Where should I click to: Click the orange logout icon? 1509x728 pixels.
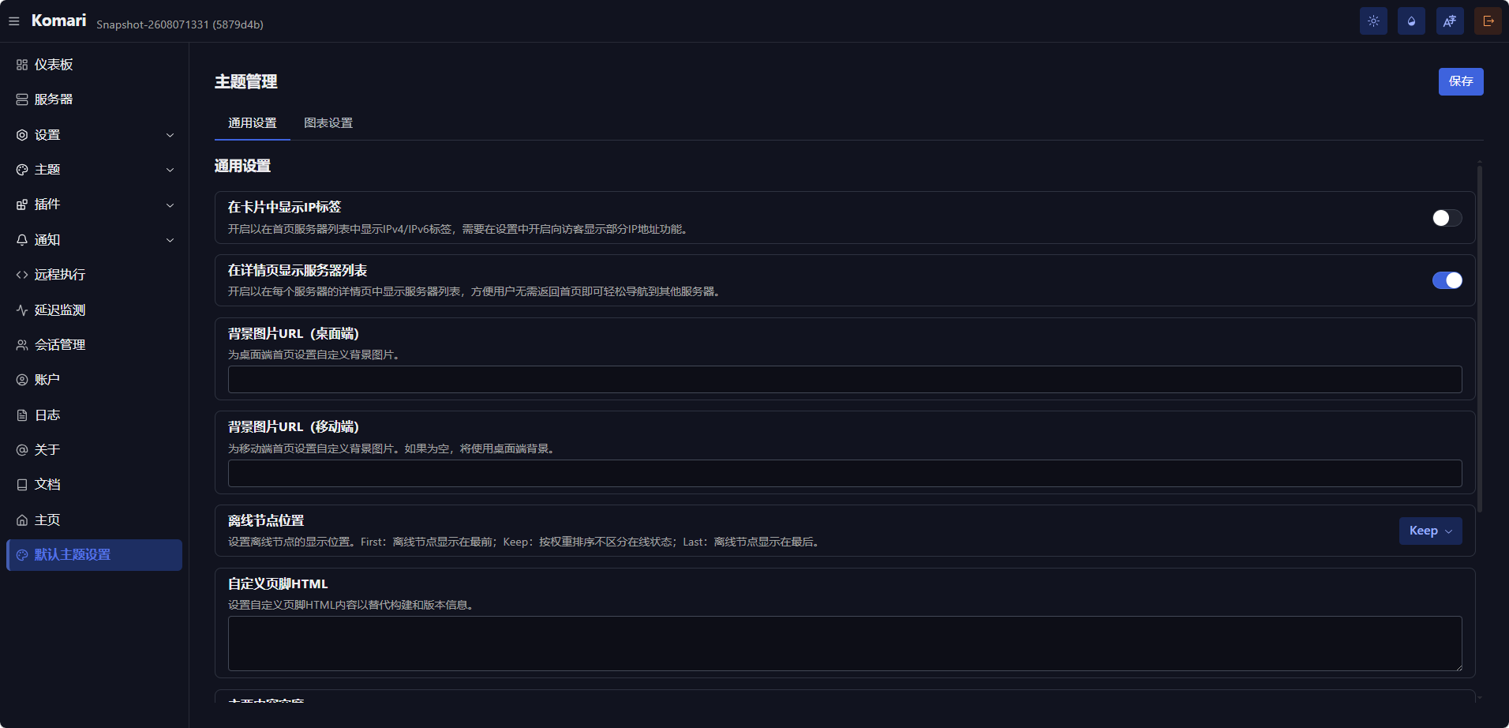(x=1488, y=21)
